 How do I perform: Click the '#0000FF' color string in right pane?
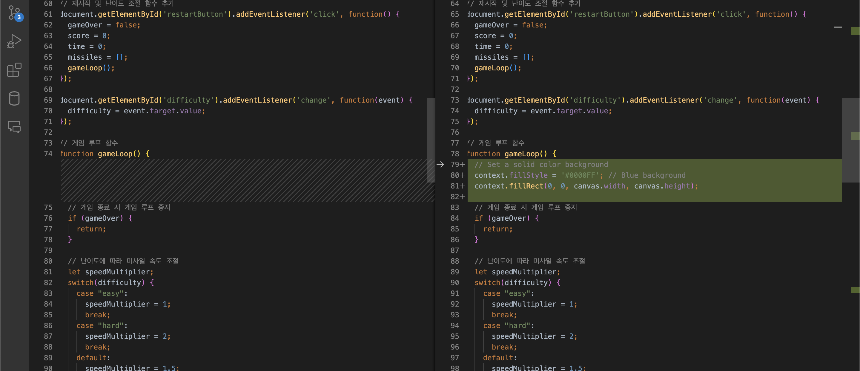(580, 175)
